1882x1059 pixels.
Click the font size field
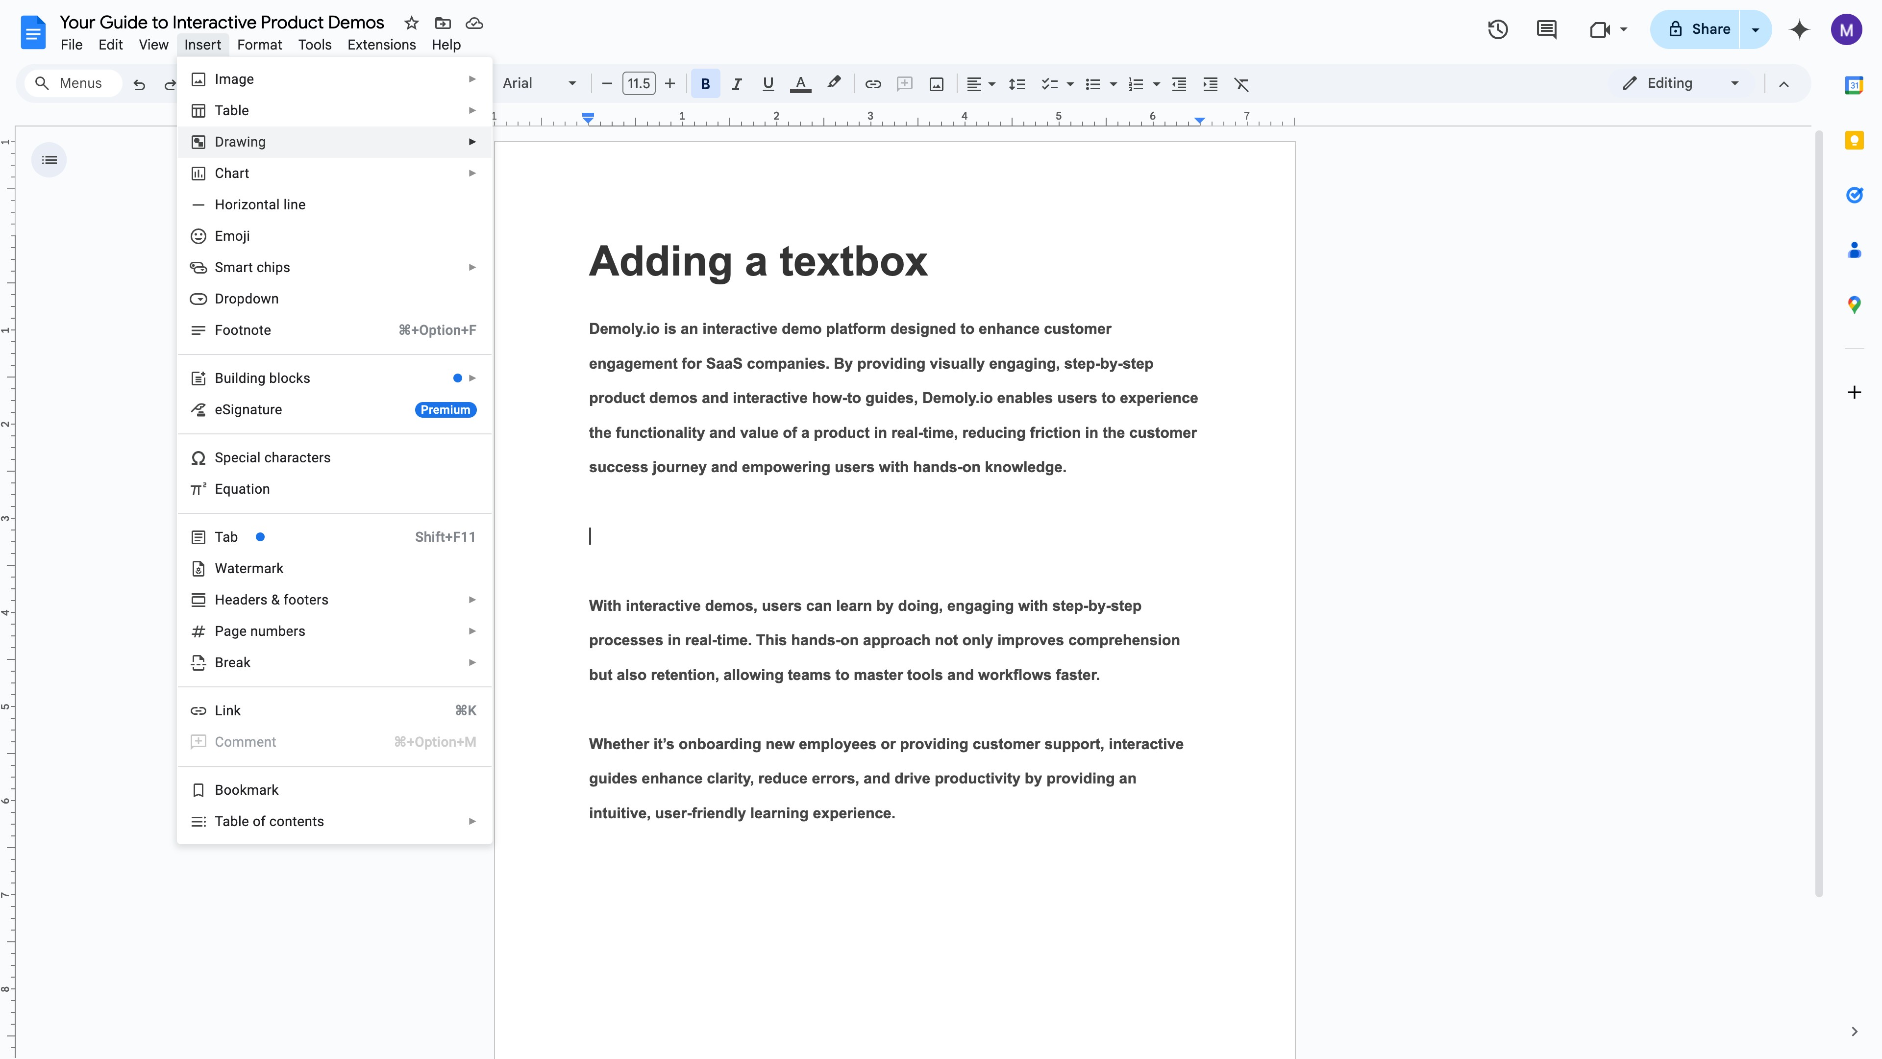coord(639,83)
